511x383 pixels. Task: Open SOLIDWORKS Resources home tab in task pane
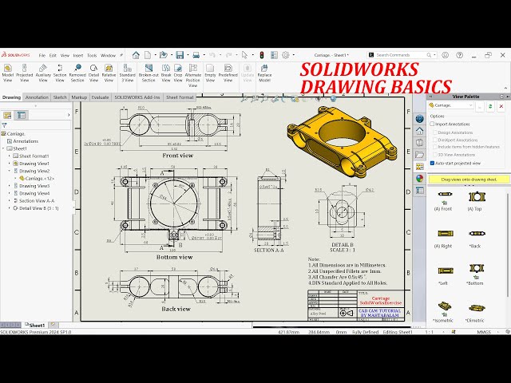click(x=420, y=131)
